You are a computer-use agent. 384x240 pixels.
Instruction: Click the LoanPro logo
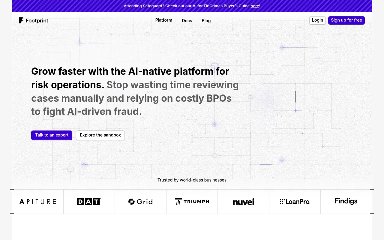pos(295,202)
